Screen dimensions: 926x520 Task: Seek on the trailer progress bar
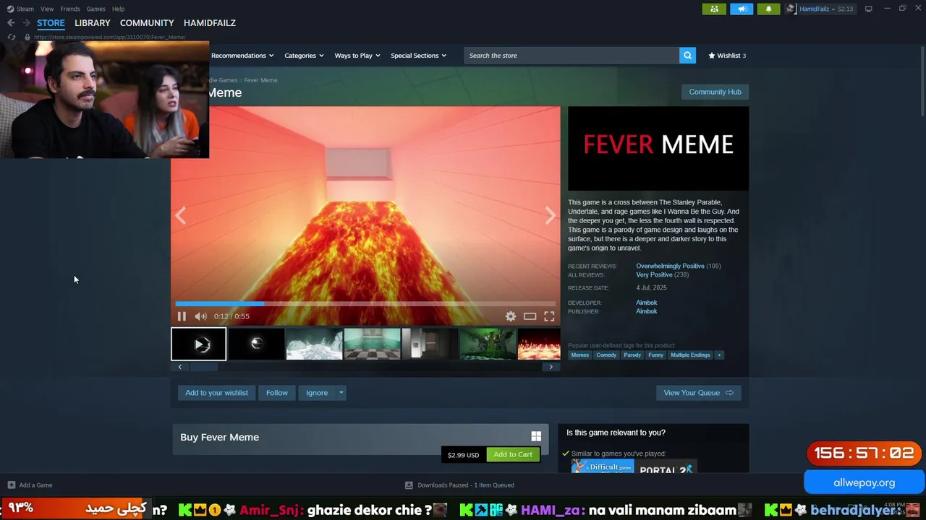click(365, 304)
